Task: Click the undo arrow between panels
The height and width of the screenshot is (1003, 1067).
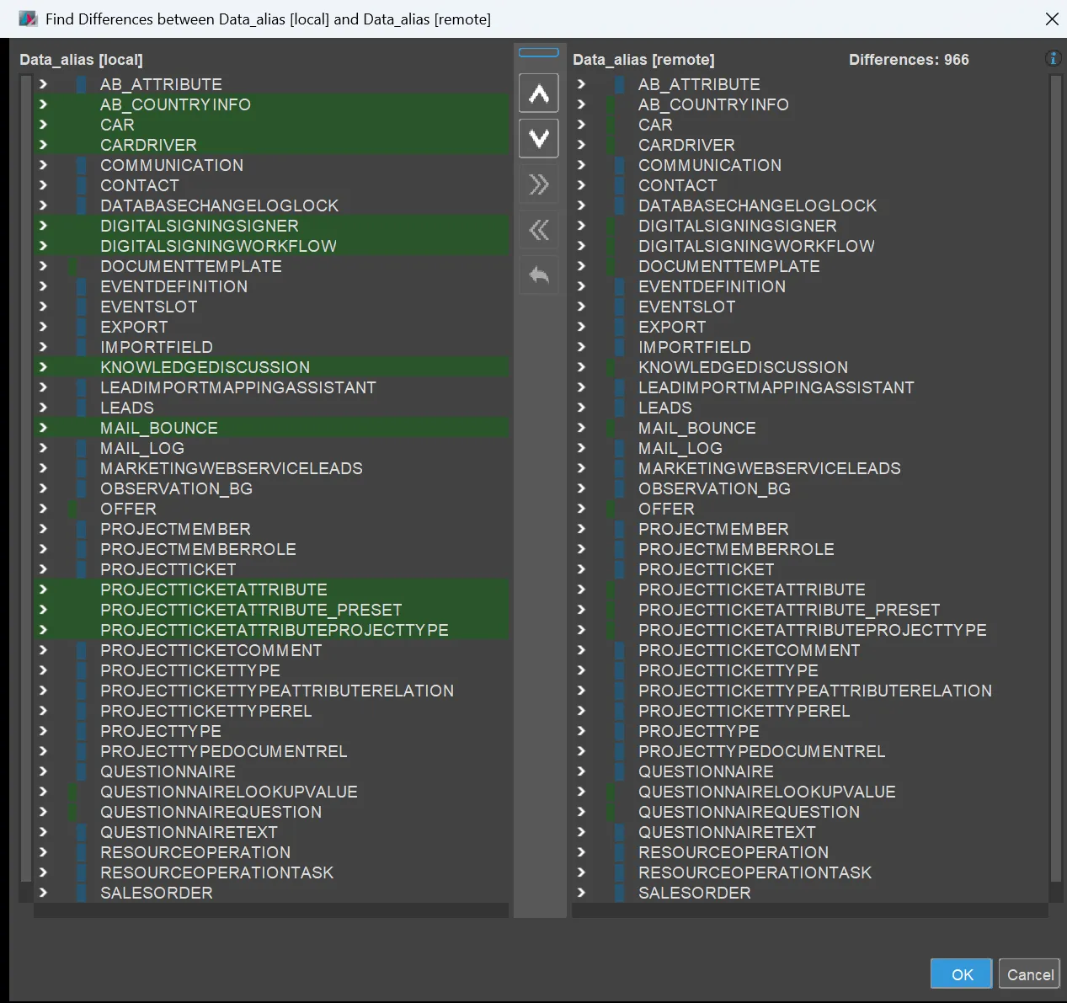Action: 539,275
